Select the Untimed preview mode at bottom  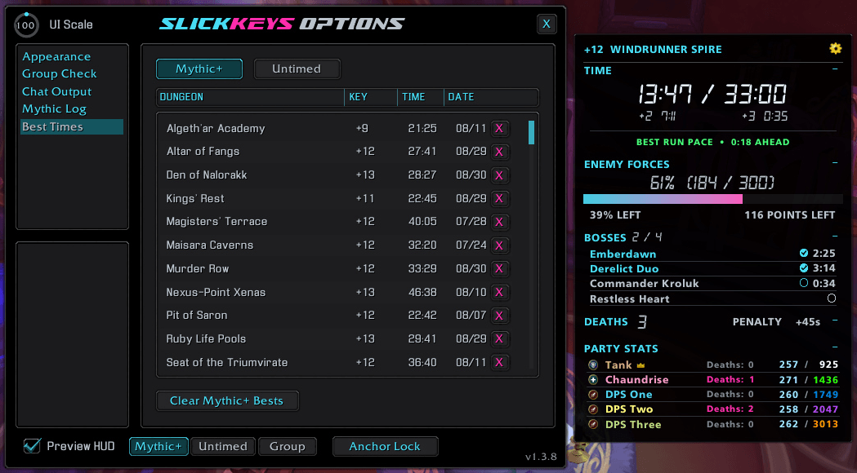click(223, 446)
